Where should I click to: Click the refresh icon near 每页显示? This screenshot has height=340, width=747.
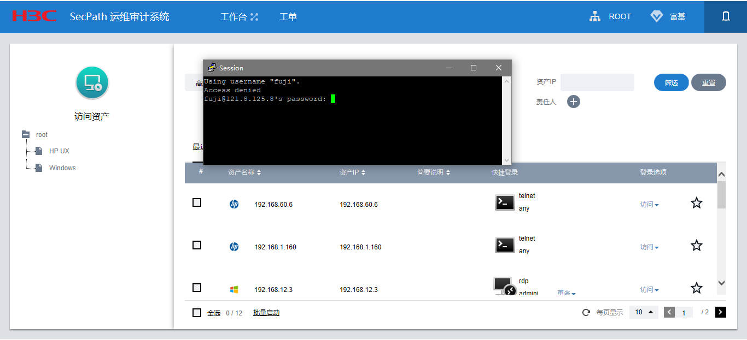click(586, 313)
